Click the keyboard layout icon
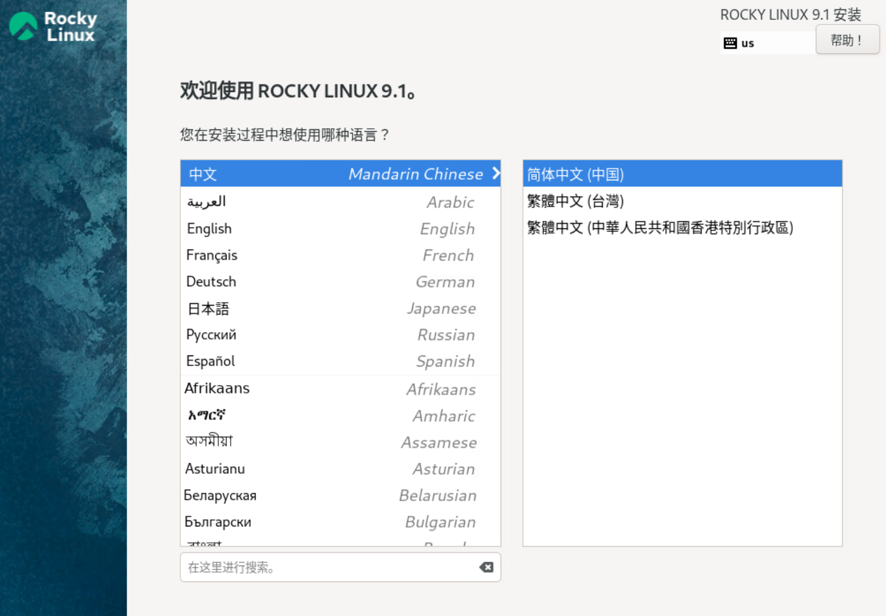This screenshot has height=616, width=886. pyautogui.click(x=730, y=43)
